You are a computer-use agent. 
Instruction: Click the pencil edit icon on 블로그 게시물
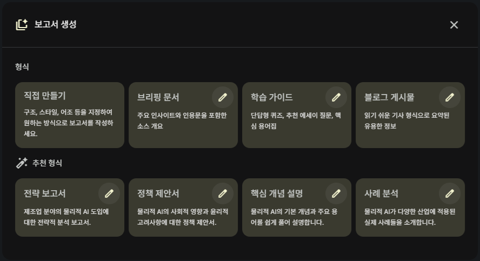450,97
